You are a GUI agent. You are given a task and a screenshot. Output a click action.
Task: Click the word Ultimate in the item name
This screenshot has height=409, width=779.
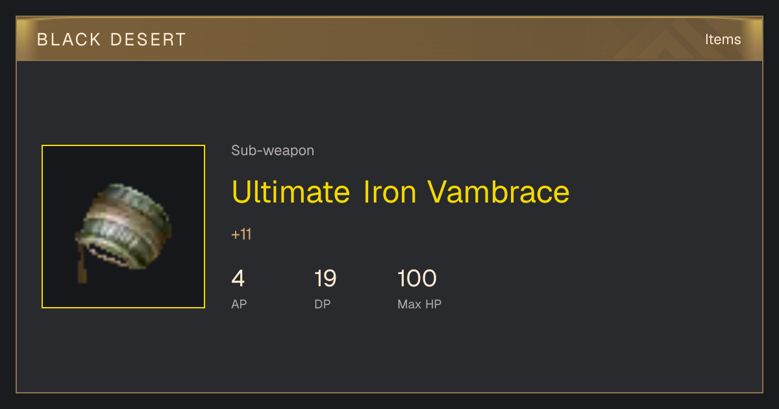[291, 192]
